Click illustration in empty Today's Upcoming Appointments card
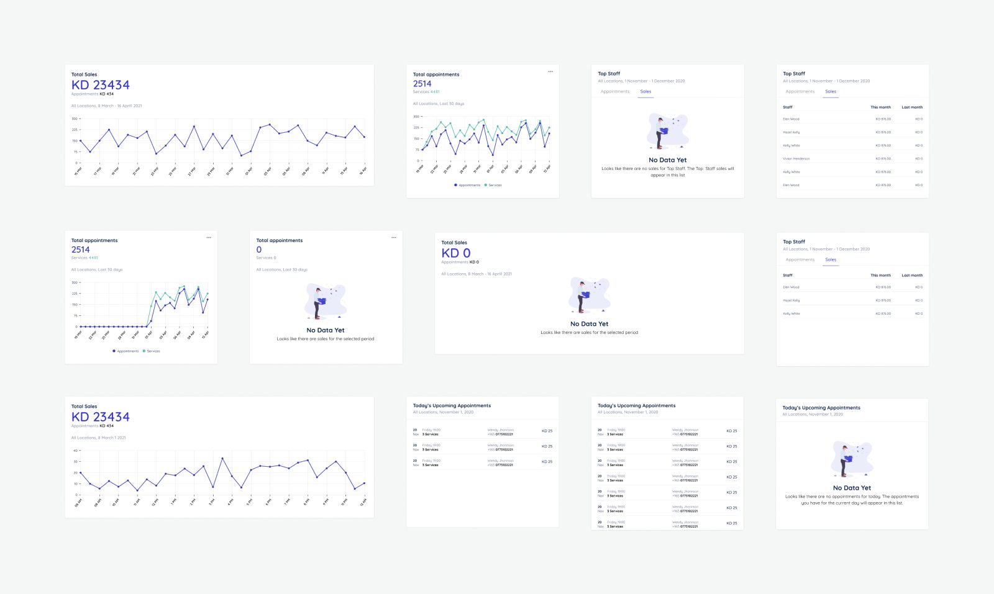994x594 pixels. point(852,459)
